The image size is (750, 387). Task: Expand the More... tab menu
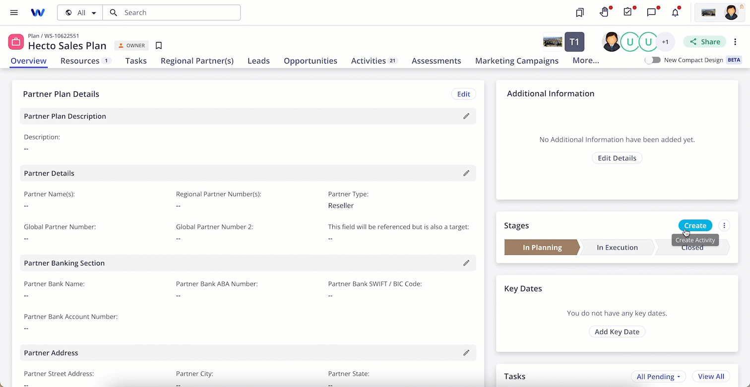pos(586,61)
